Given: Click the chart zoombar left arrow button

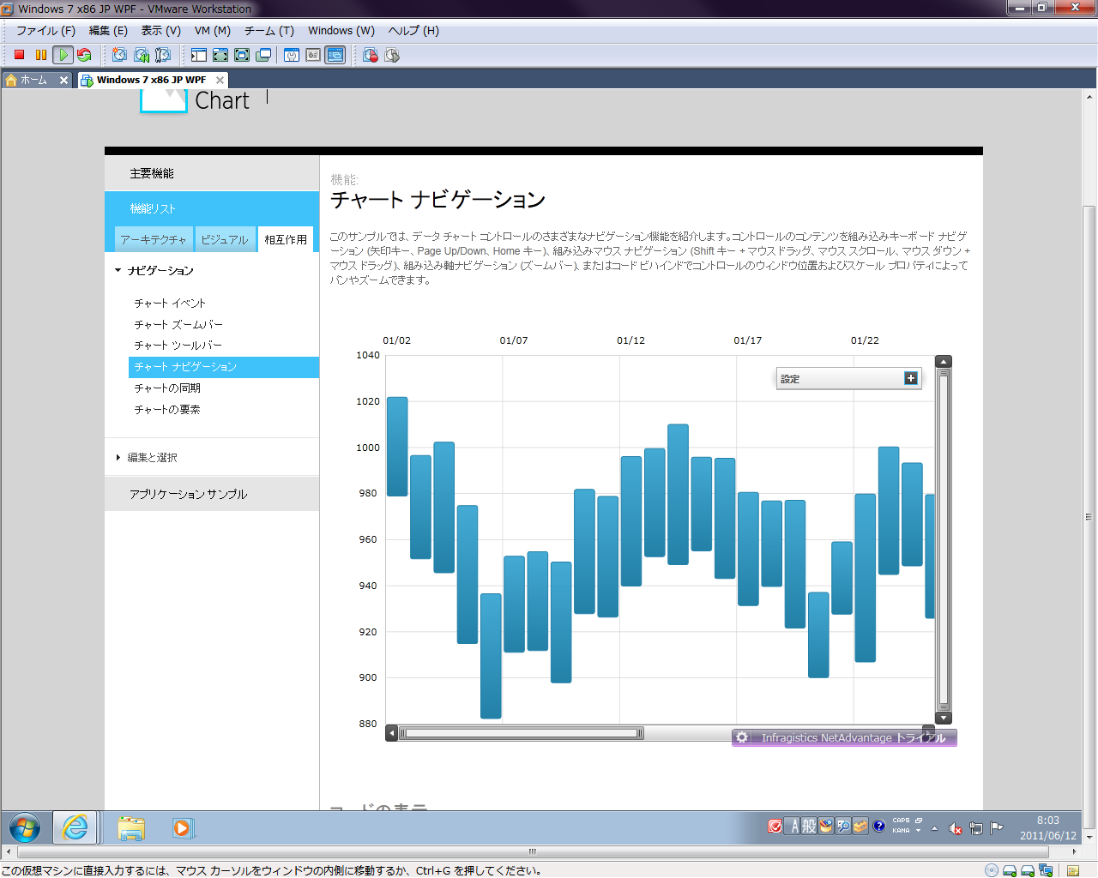Looking at the screenshot, I should pyautogui.click(x=392, y=733).
